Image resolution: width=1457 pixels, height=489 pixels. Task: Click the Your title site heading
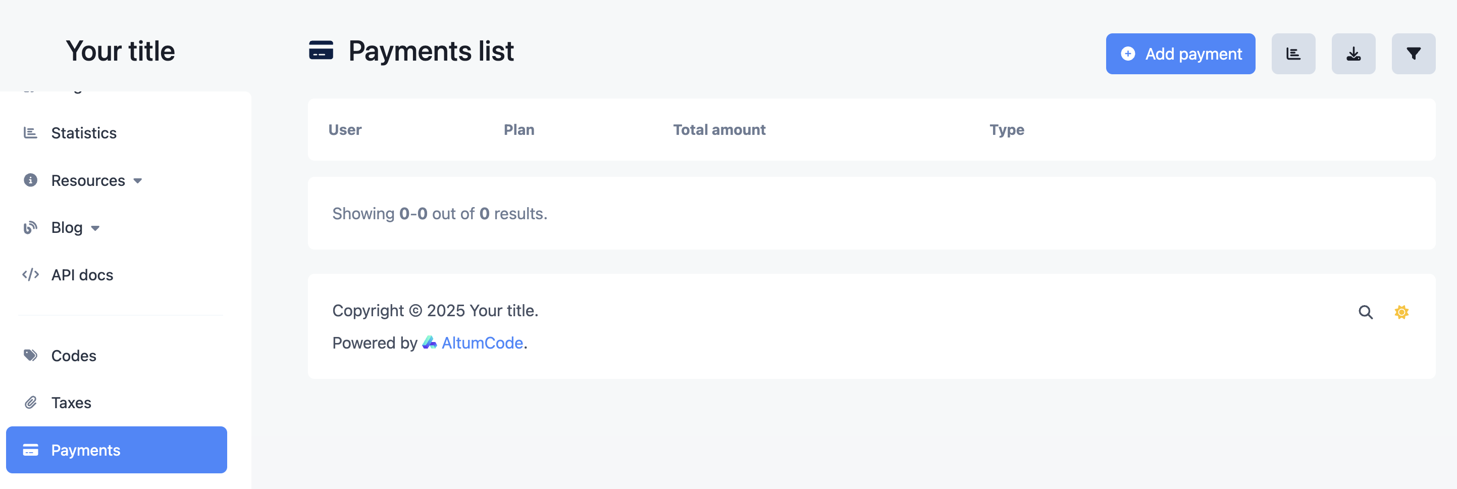(121, 51)
